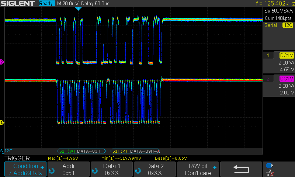295x177 pixels.
Task: Click the channel 1 DC1M coupling badge
Action: 287,55
